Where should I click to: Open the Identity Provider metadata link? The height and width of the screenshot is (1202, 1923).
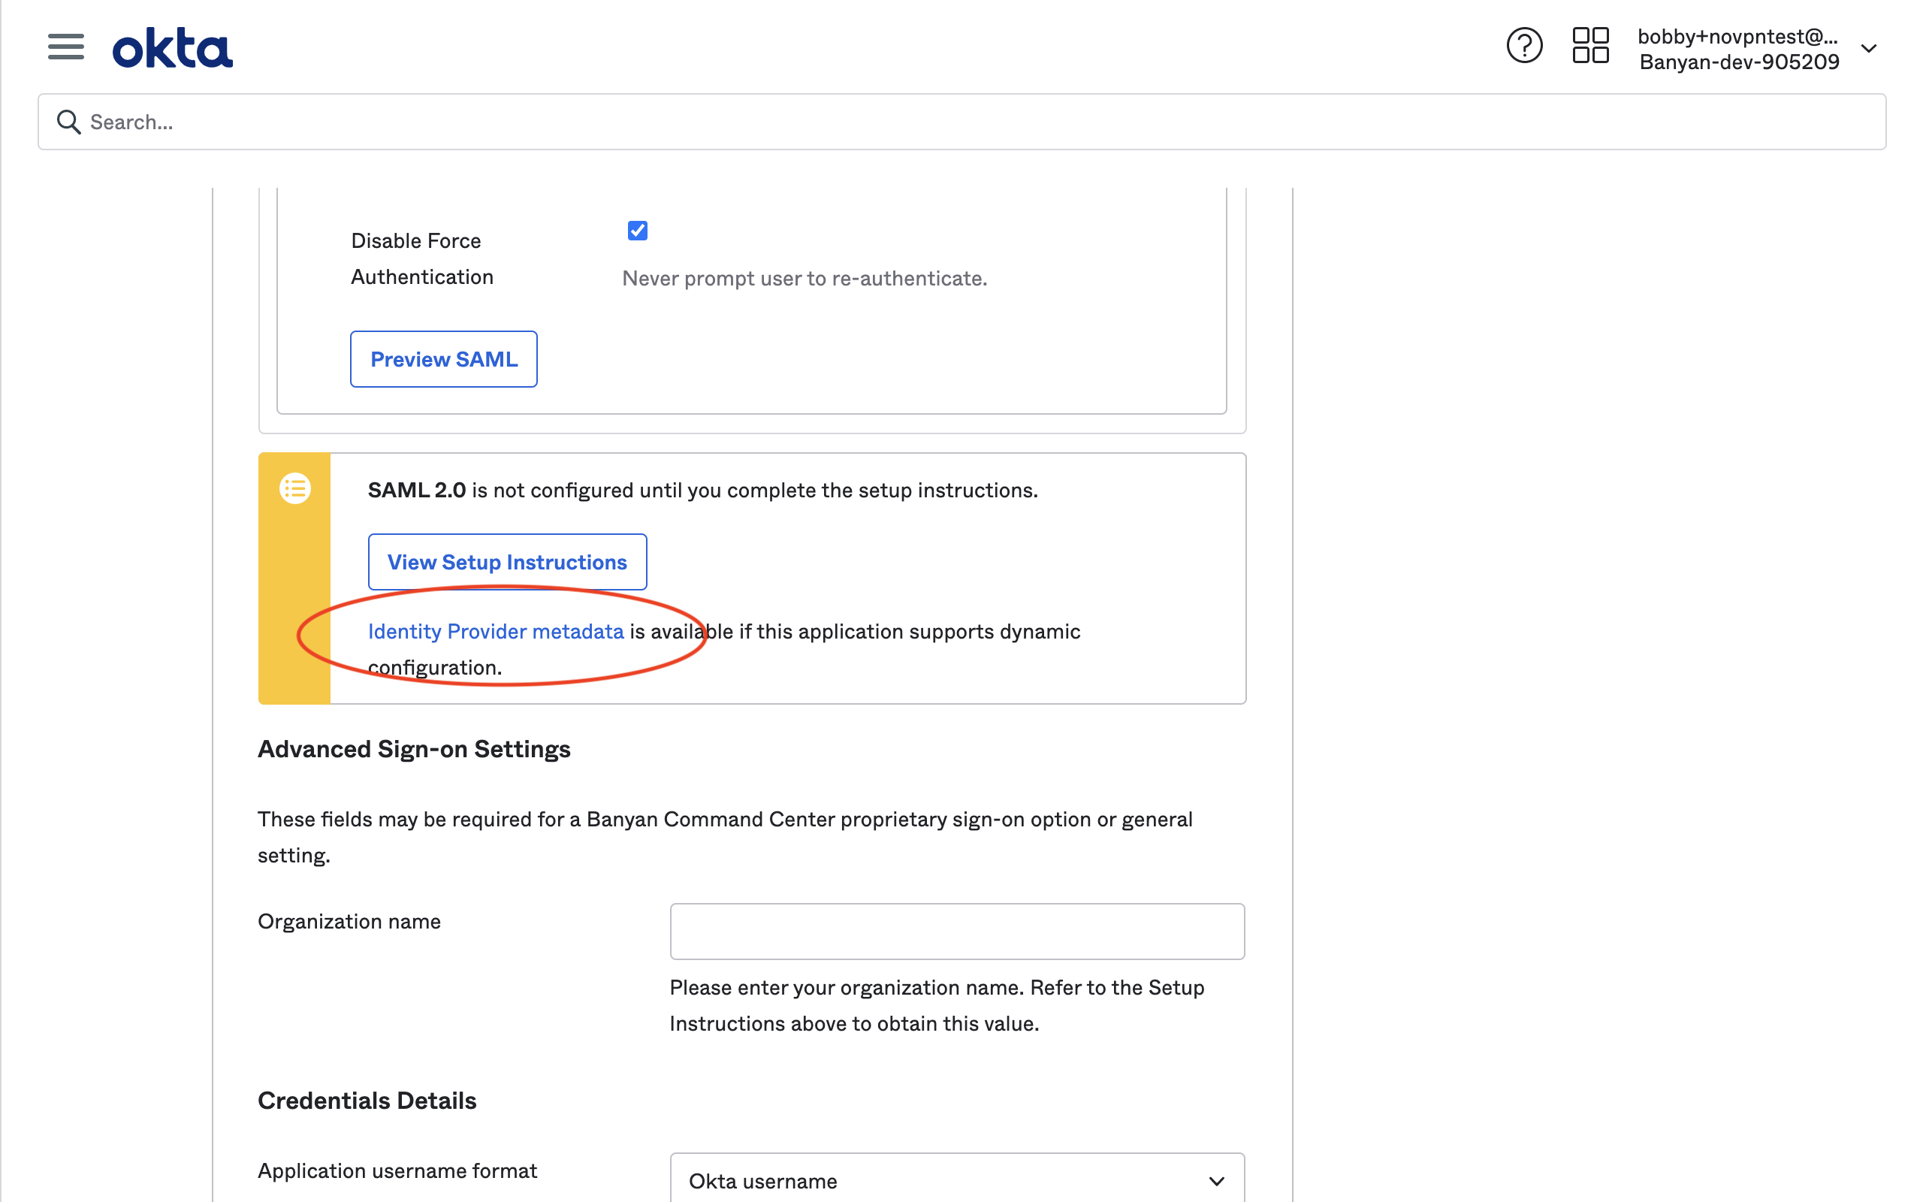point(495,631)
